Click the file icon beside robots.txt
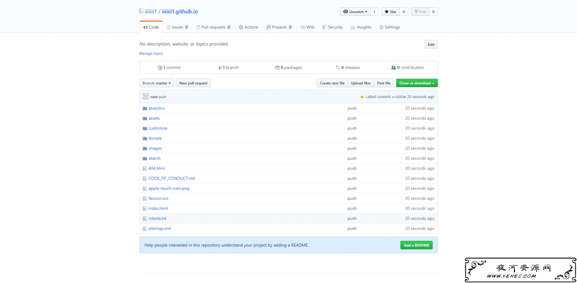Viewport: 577px width, 283px height. coord(145,218)
